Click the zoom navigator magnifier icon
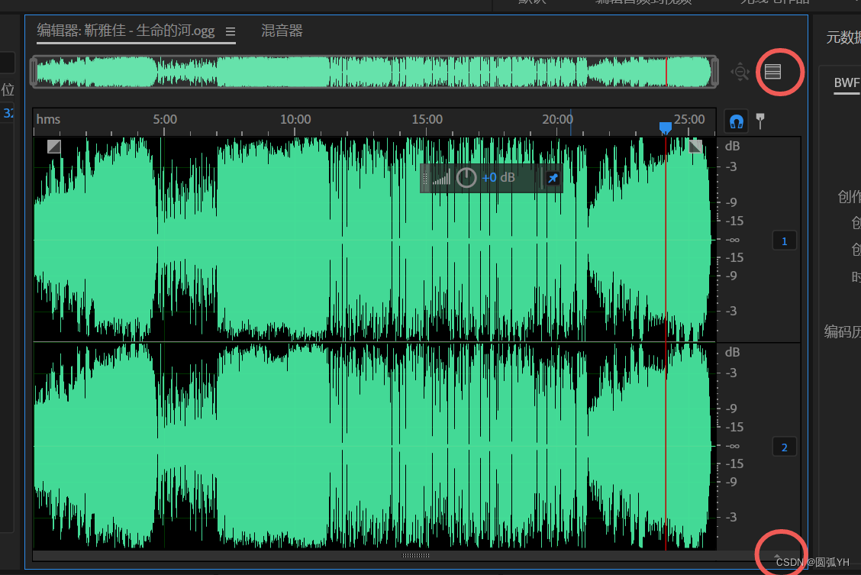Screen dimensions: 861x575 coord(740,71)
